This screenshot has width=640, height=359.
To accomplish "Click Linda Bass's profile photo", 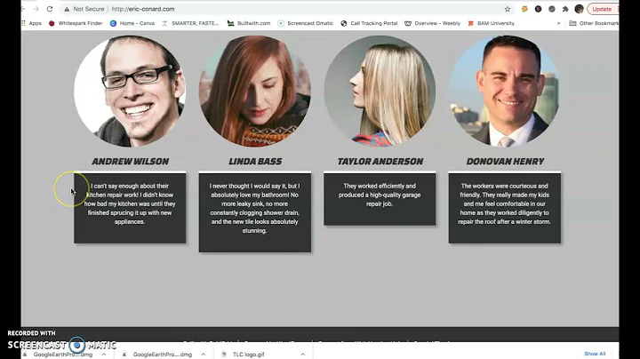I will 255,91.
